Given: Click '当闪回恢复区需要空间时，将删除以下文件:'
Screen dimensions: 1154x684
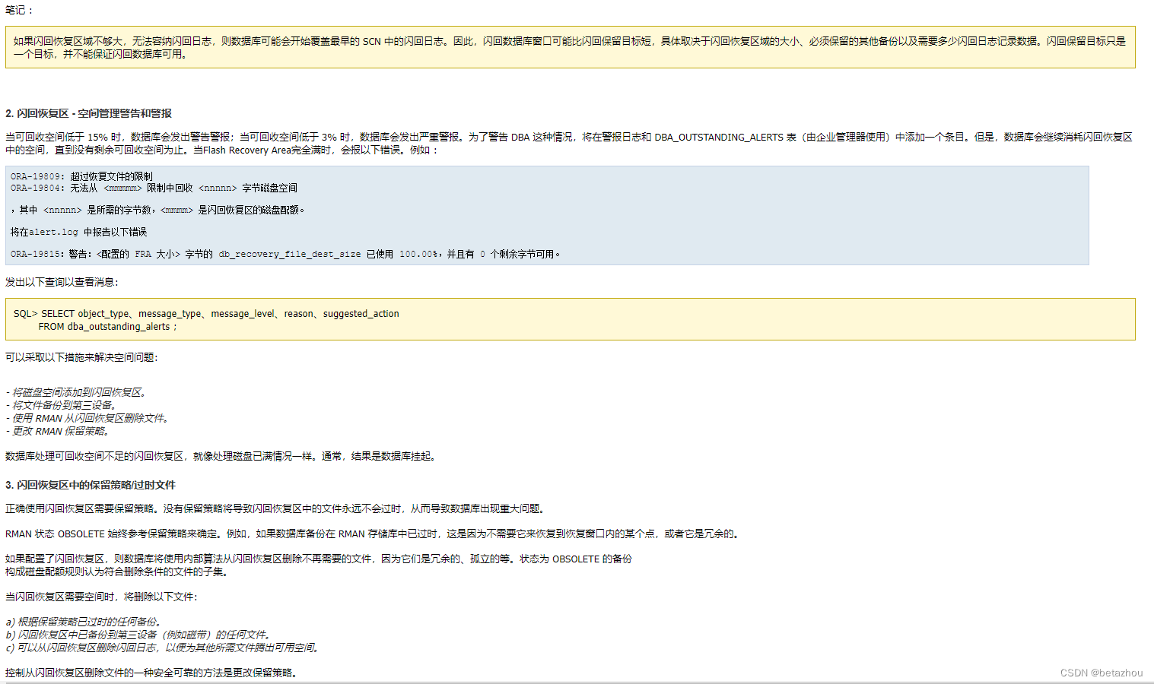Looking at the screenshot, I should [x=101, y=597].
